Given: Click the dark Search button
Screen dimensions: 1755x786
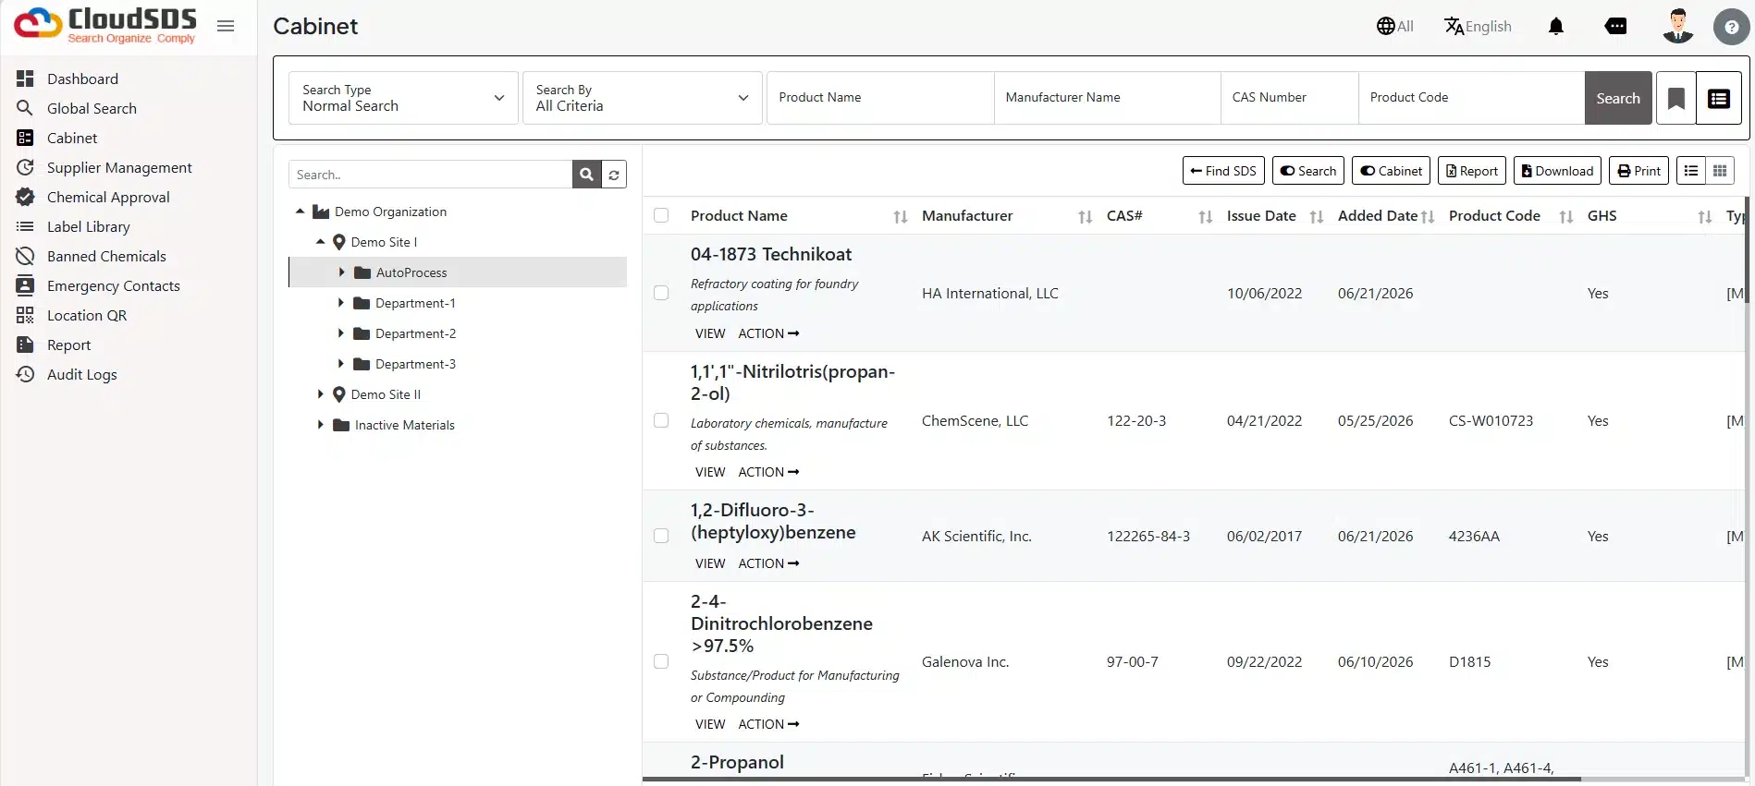Looking at the screenshot, I should pos(1618,98).
